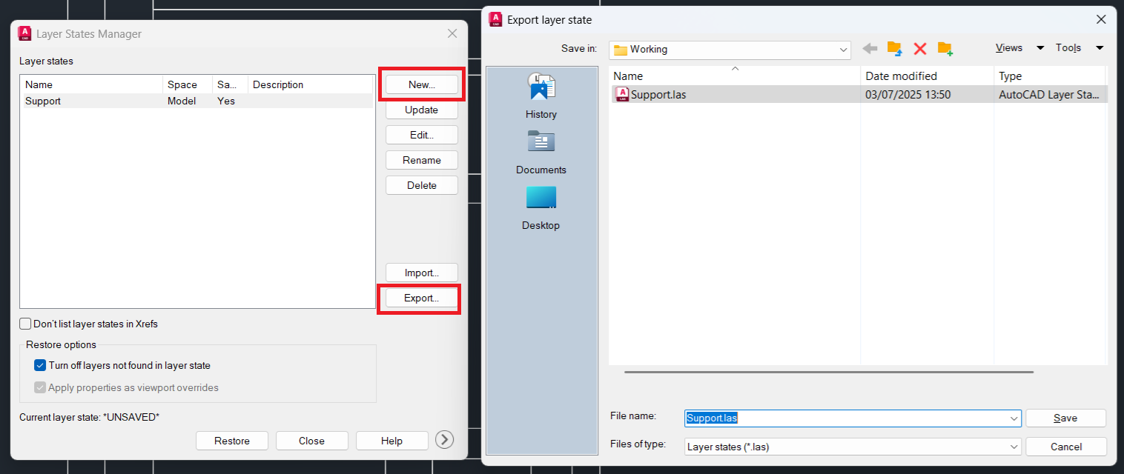Open History in the places sidebar
Image resolution: width=1124 pixels, height=474 pixels.
541,96
